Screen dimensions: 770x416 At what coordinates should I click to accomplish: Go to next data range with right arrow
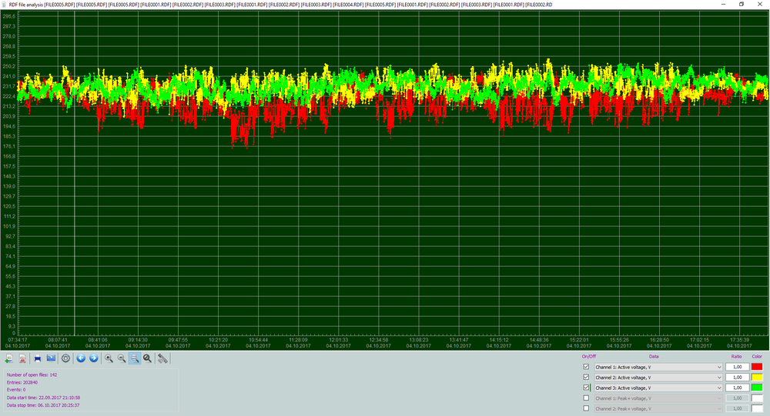[94, 358]
